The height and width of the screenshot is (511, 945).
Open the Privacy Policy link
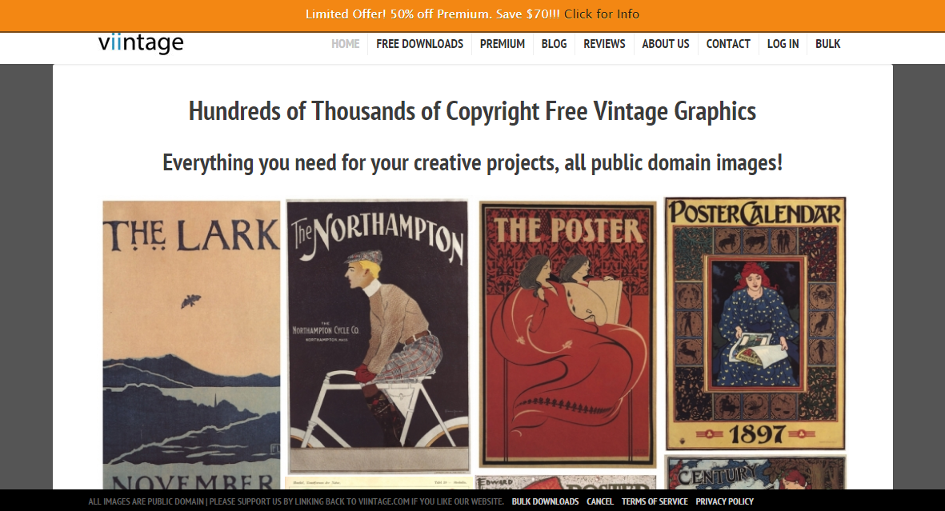(x=724, y=501)
